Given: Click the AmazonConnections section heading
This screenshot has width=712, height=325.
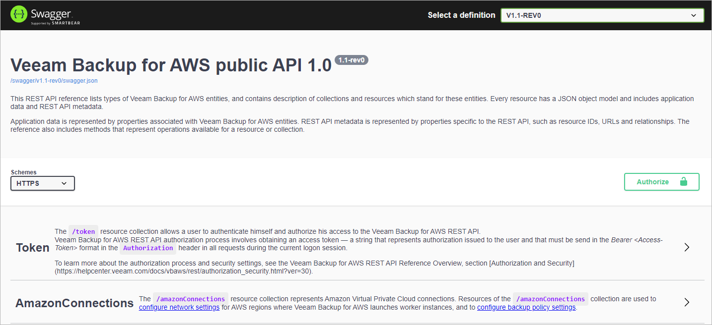Looking at the screenshot, I should tap(74, 303).
